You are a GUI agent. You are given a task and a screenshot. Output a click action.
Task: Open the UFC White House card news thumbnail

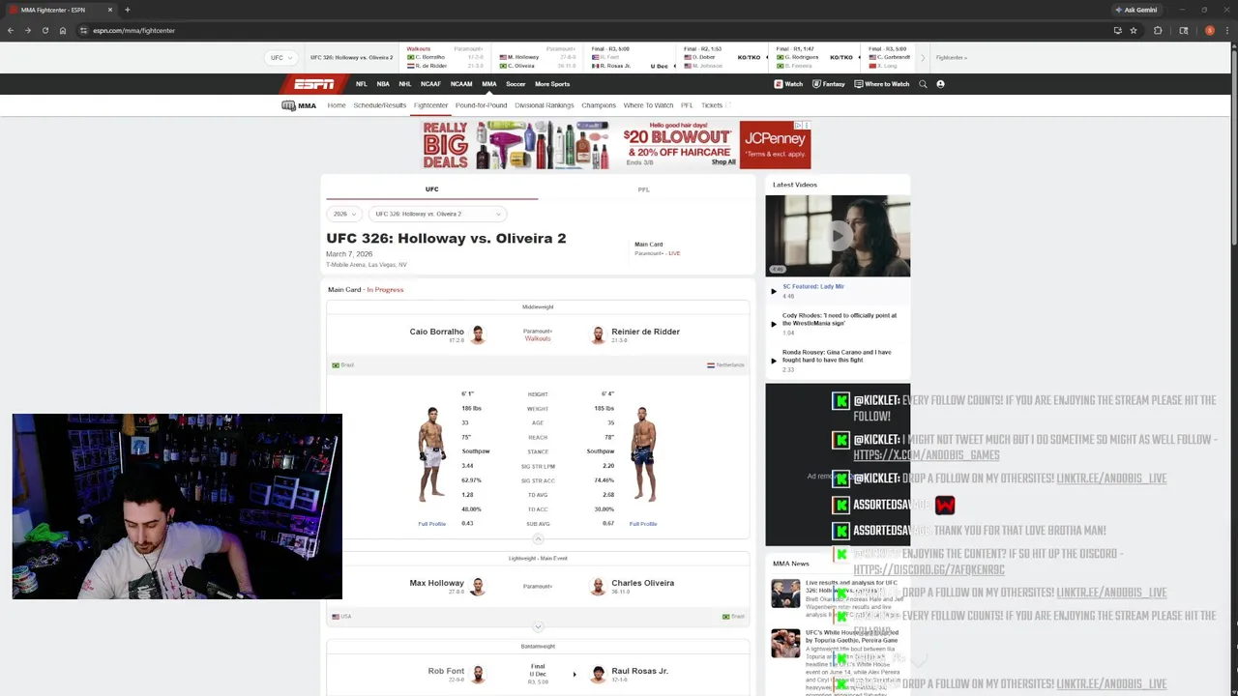[785, 643]
